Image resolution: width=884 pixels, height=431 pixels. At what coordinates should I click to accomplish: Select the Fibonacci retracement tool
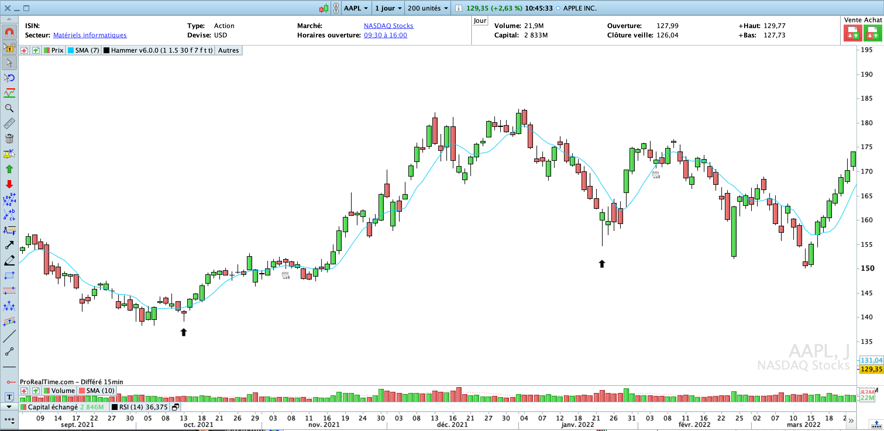coord(9,230)
